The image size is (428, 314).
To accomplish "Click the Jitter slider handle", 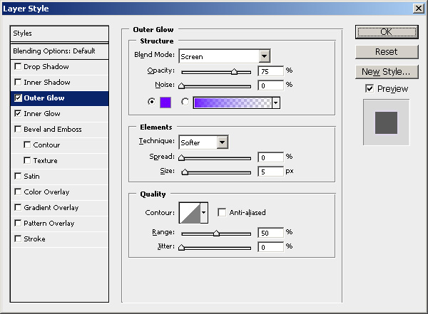I will point(181,248).
